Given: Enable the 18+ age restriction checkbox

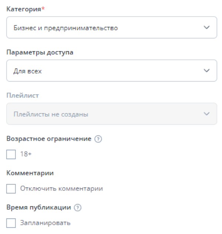Looking at the screenshot, I should point(11,154).
